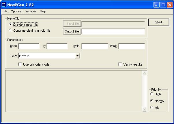
Task: Toggle the Verify results checkbox
Action: 120,64
